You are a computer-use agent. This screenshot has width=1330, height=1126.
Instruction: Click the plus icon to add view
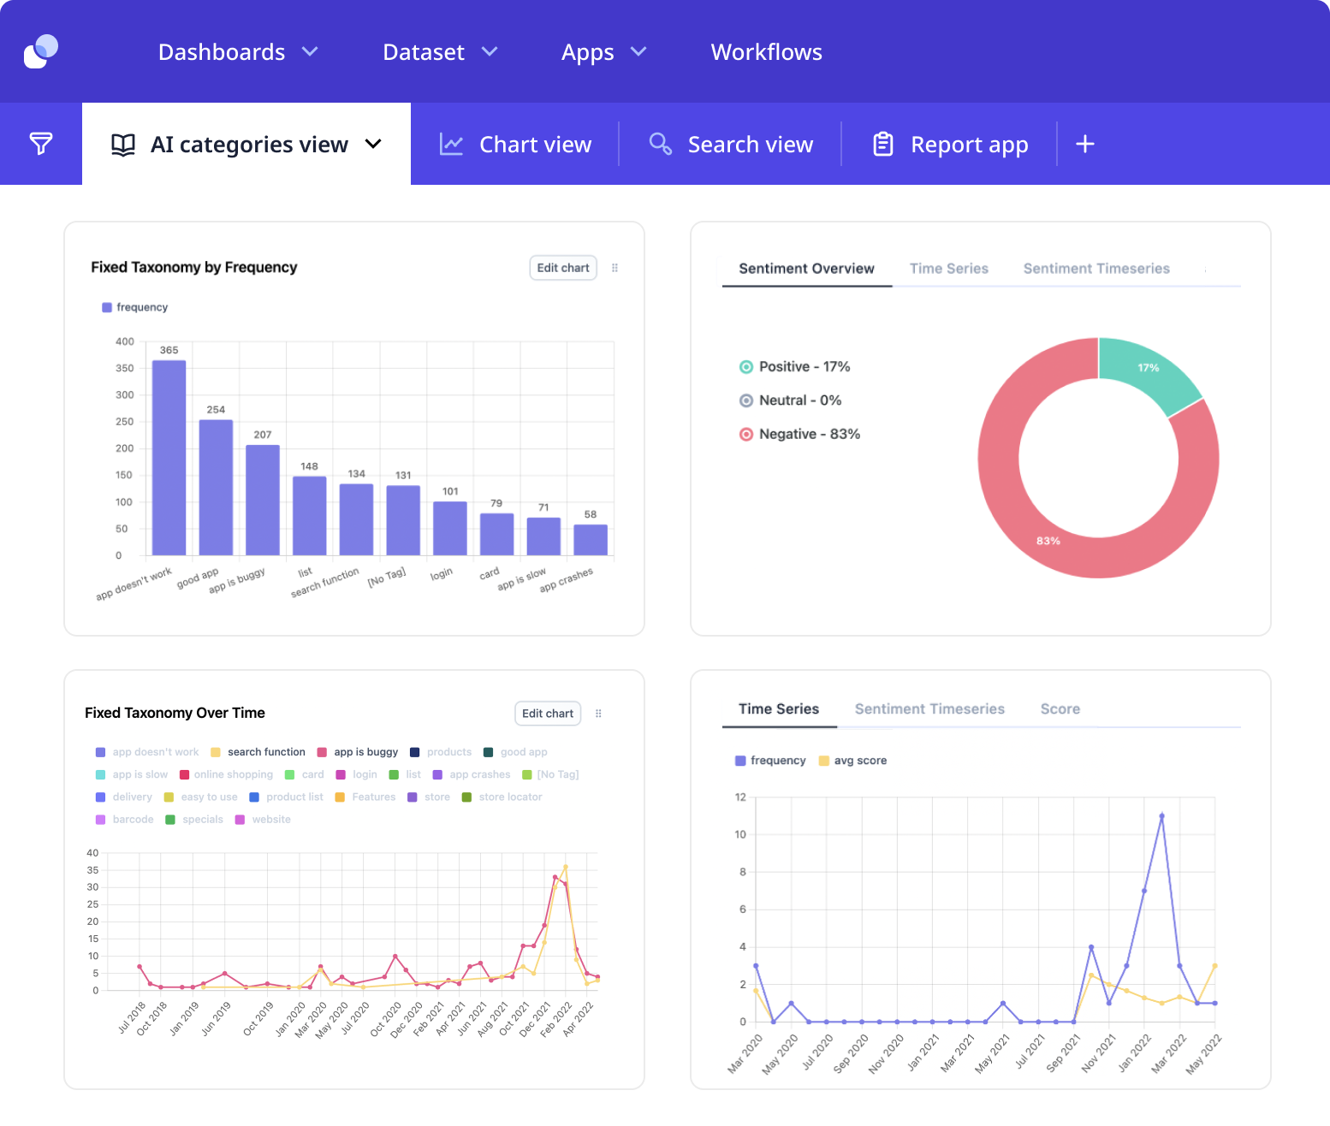(1084, 144)
